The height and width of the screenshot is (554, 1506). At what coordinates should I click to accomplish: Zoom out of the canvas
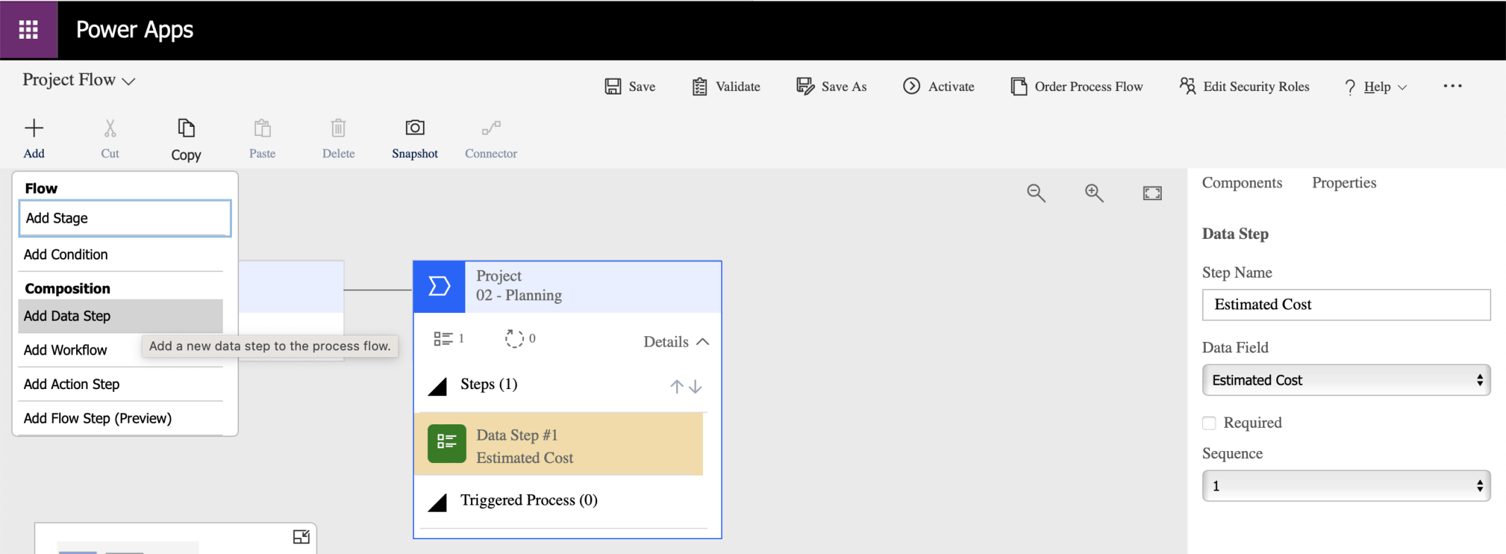pyautogui.click(x=1036, y=193)
